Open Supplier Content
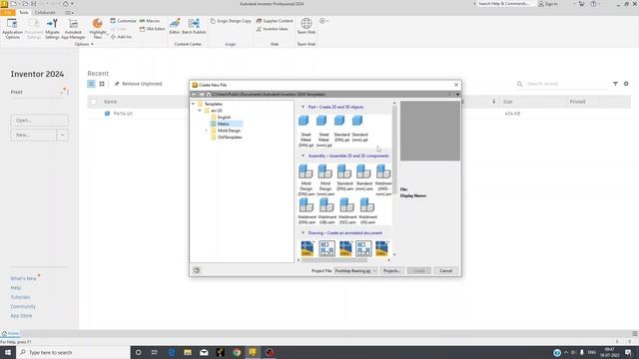The image size is (639, 359). point(275,21)
